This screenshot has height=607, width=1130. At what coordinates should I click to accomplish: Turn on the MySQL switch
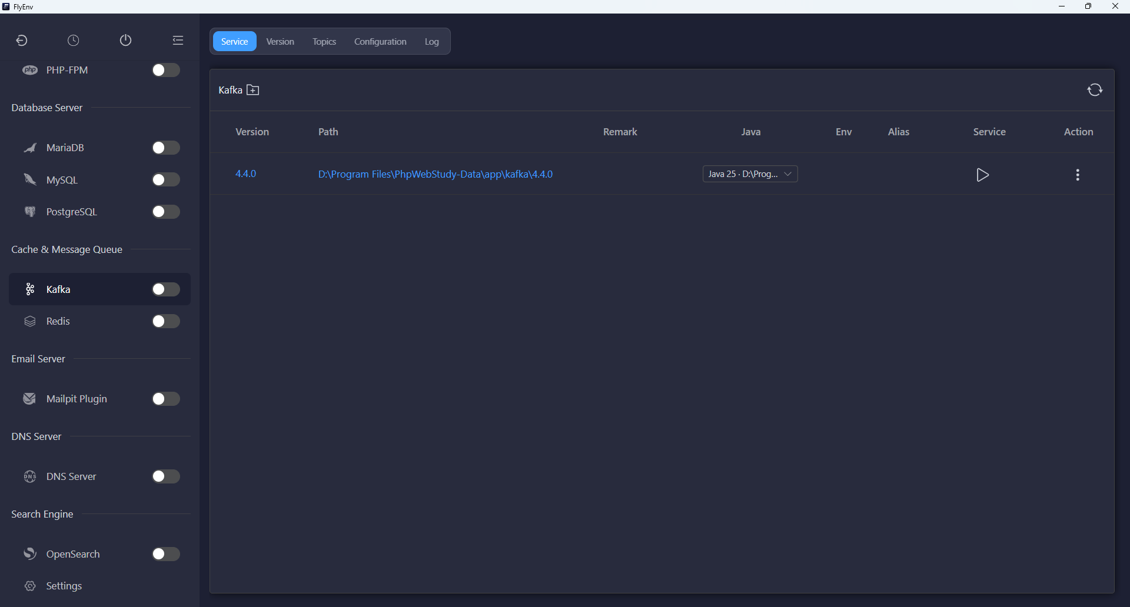166,179
